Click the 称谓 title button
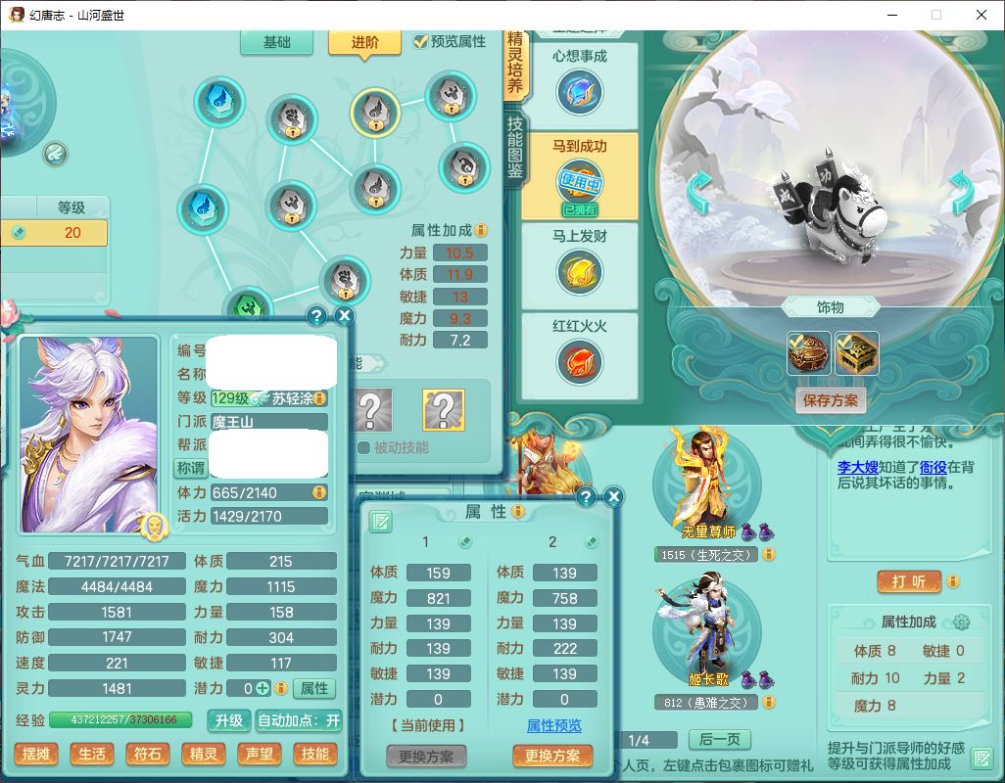The height and width of the screenshot is (783, 1005). (x=191, y=469)
